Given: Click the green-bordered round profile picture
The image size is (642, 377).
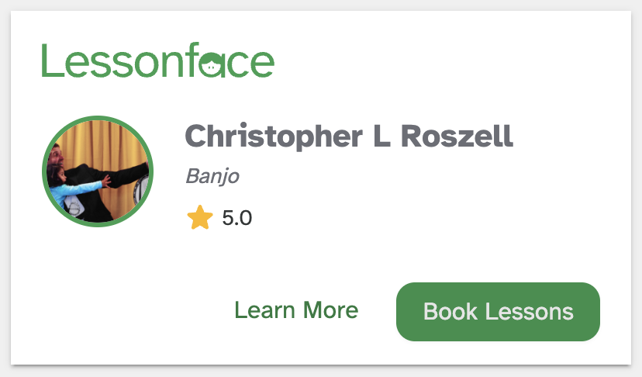Looking at the screenshot, I should pyautogui.click(x=97, y=171).
